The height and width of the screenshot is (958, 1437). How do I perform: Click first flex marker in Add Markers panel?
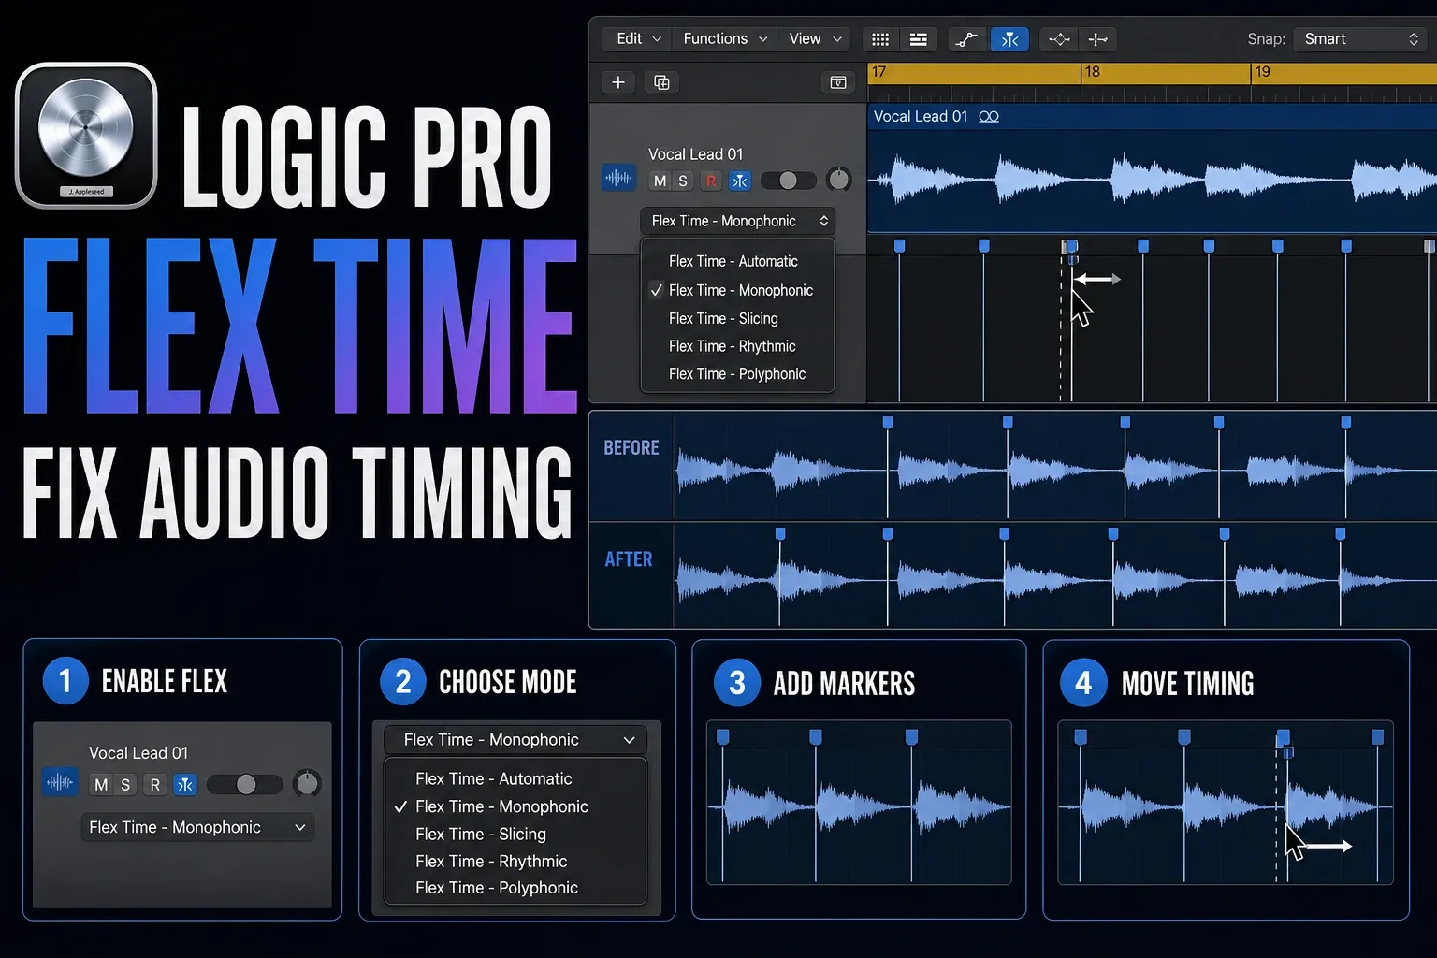[722, 737]
